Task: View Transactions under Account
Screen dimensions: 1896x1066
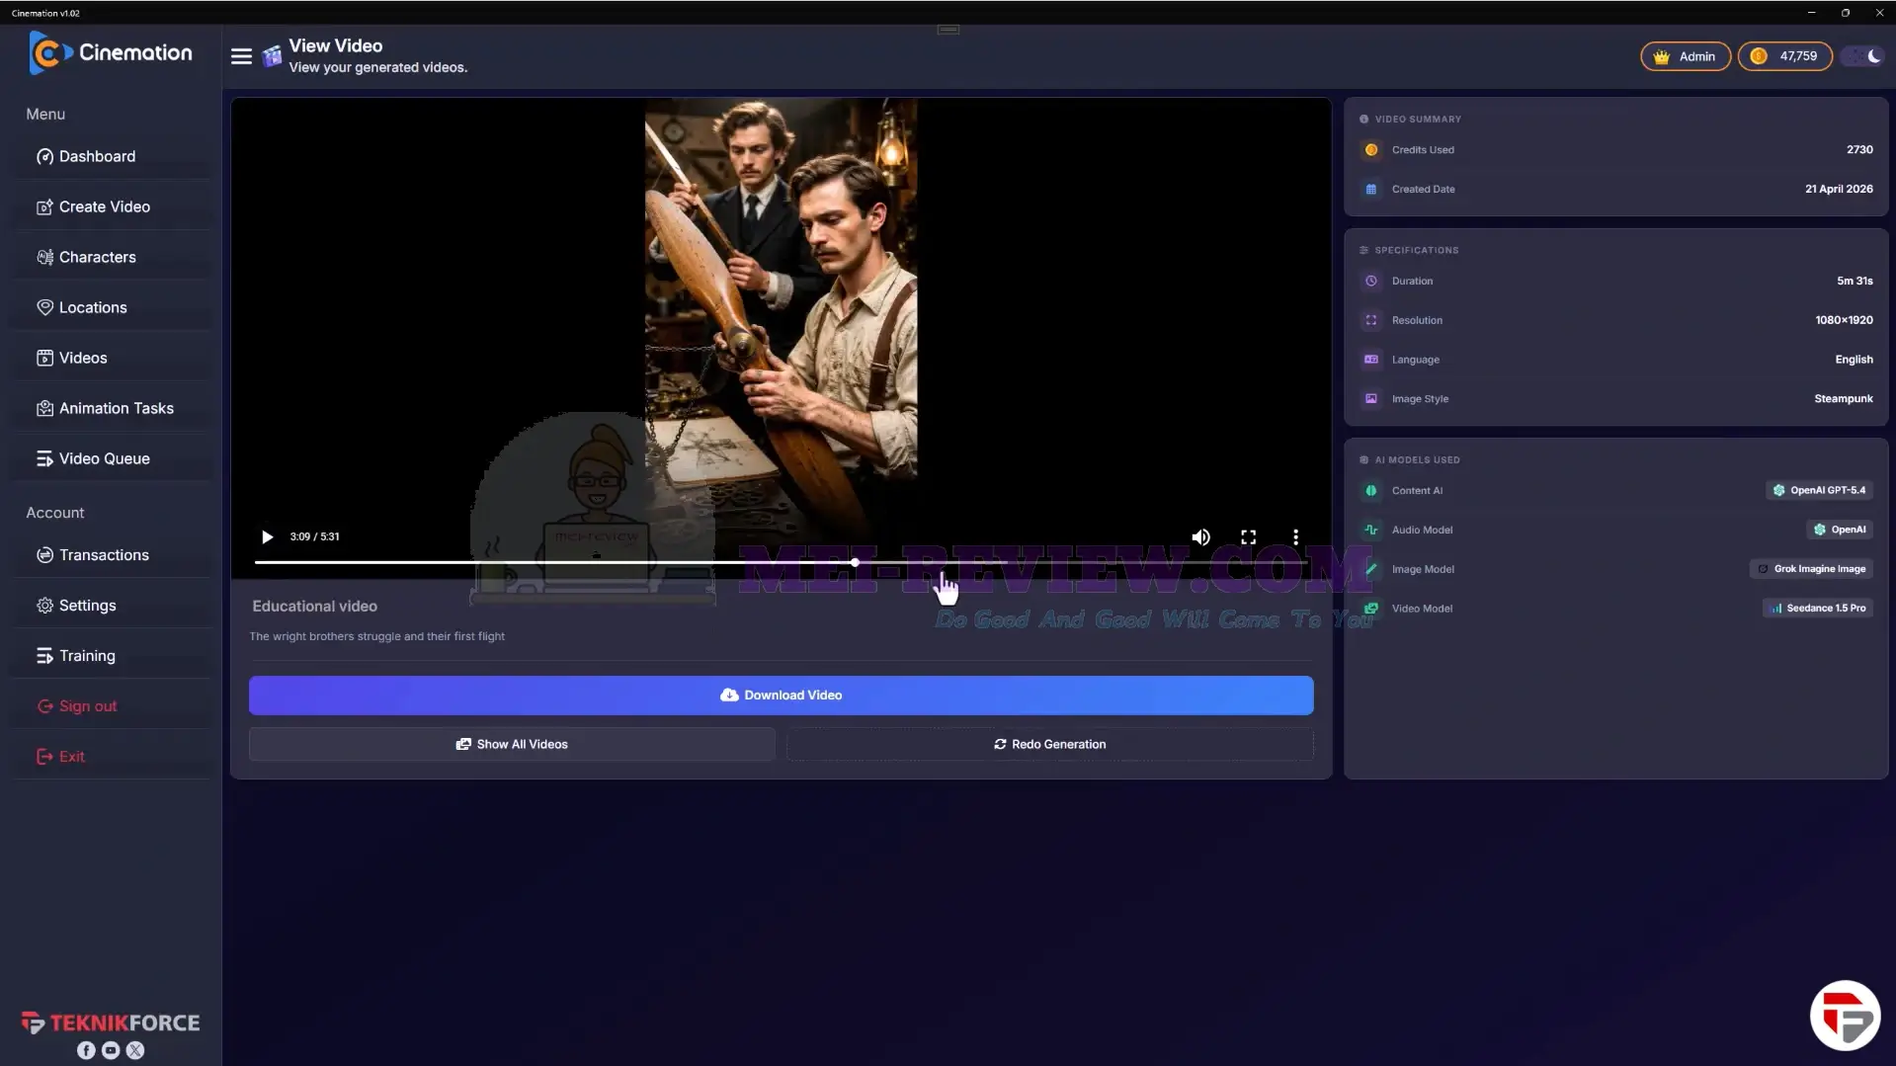Action: pyautogui.click(x=112, y=555)
